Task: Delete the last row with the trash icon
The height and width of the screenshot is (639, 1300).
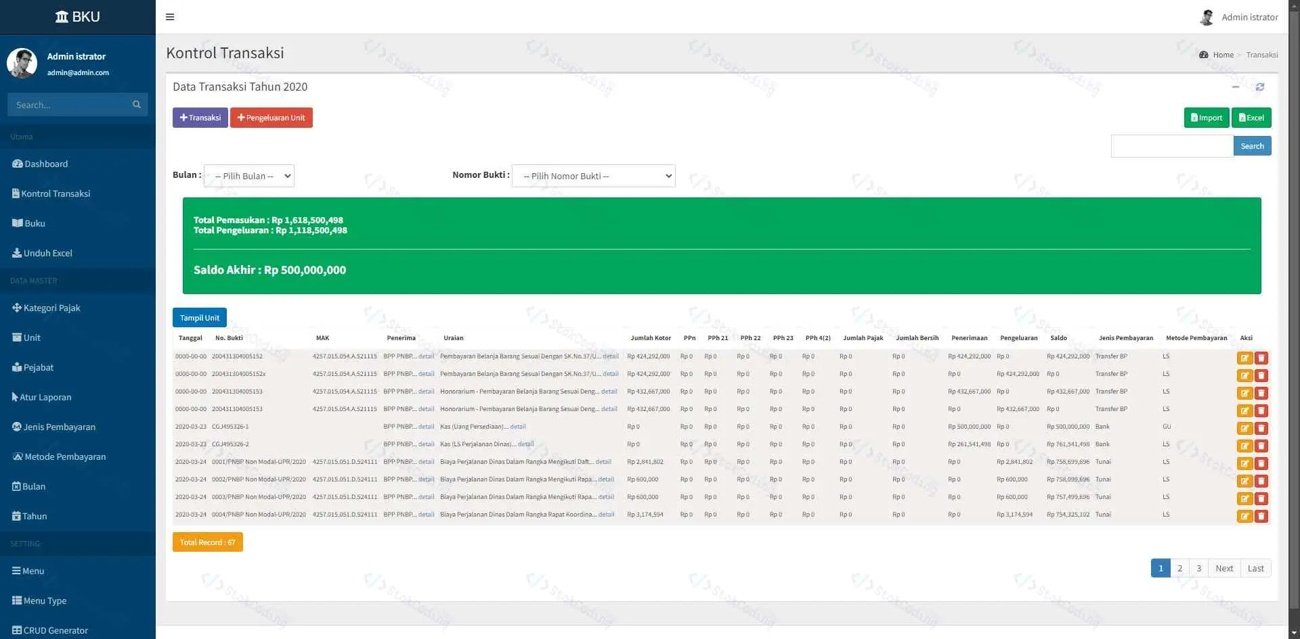Action: pos(1261,516)
